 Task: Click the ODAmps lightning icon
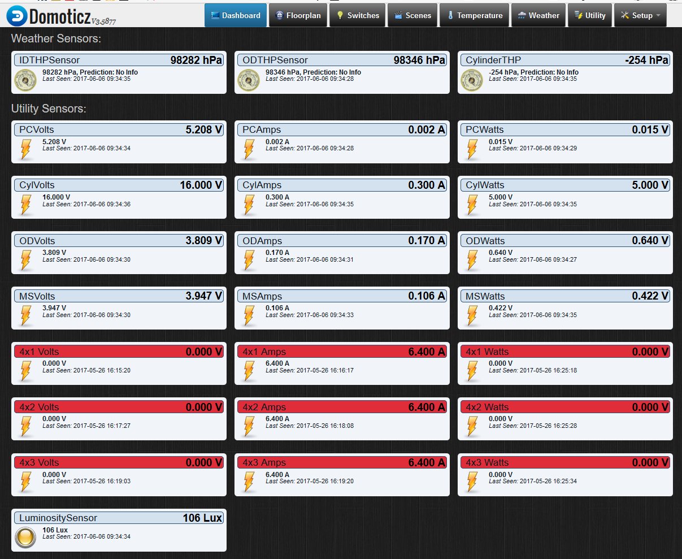click(249, 260)
